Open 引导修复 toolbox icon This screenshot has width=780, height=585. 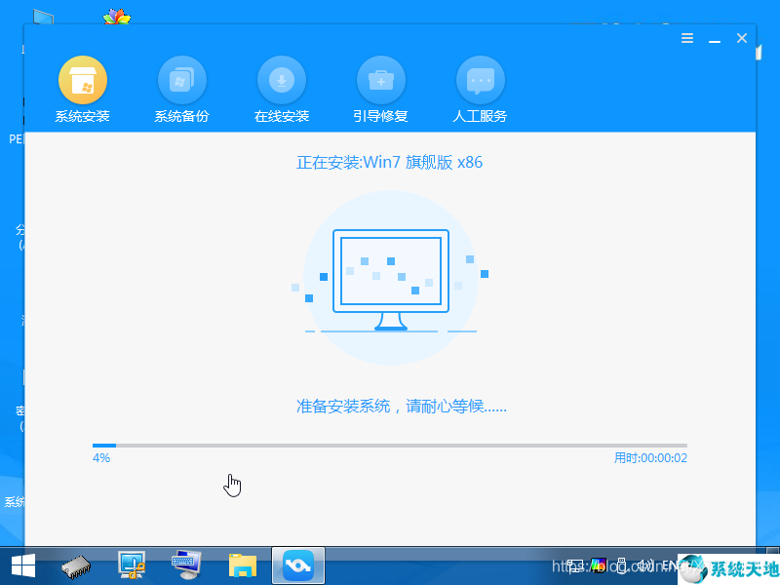point(381,80)
